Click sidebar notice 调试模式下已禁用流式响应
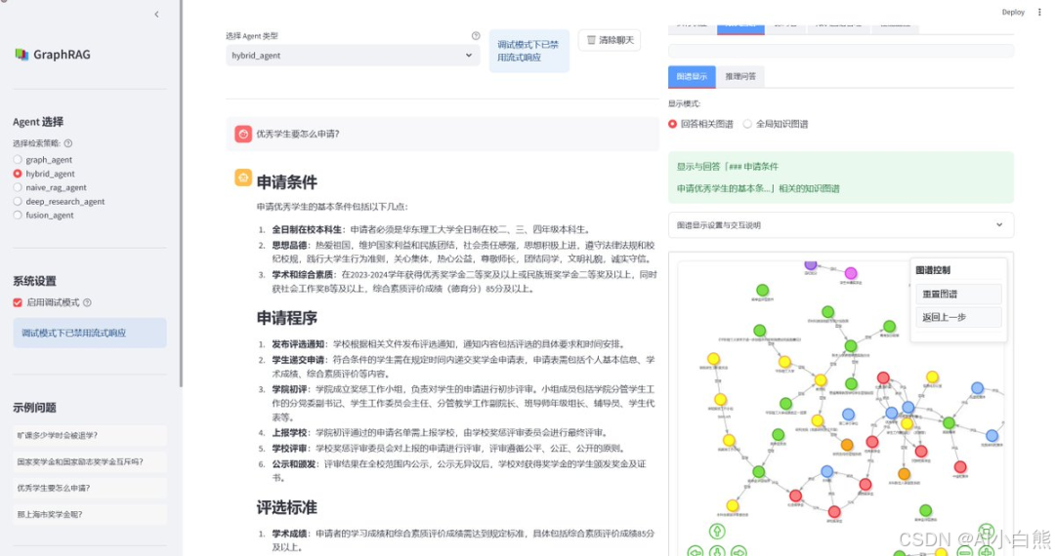 pyautogui.click(x=90, y=333)
